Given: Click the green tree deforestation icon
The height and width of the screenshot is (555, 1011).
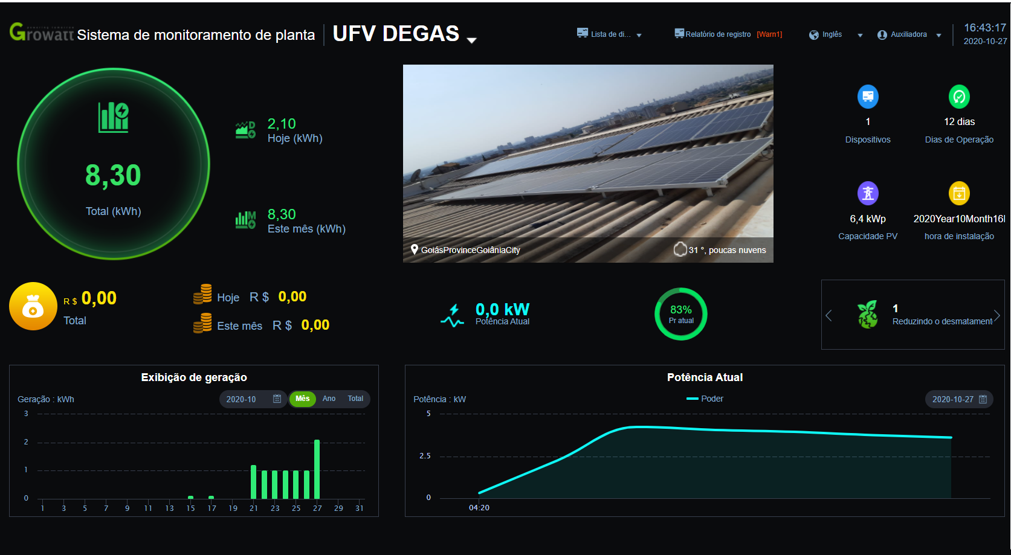Looking at the screenshot, I should 868,315.
